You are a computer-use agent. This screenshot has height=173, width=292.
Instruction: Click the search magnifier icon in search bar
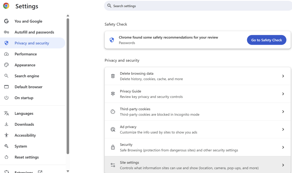coord(109,6)
